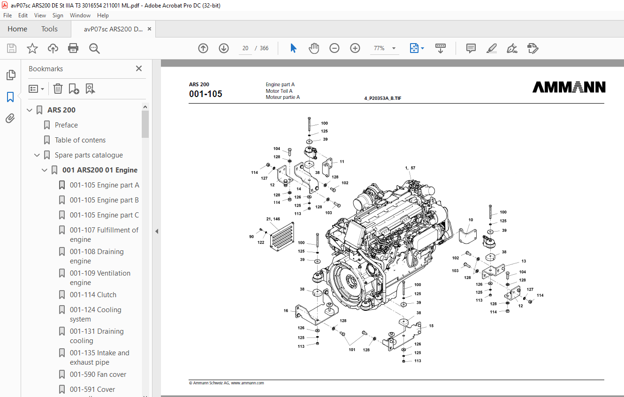Viewport: 624px width, 397px height.
Task: Go to the next page with the down arrow
Action: [224, 48]
